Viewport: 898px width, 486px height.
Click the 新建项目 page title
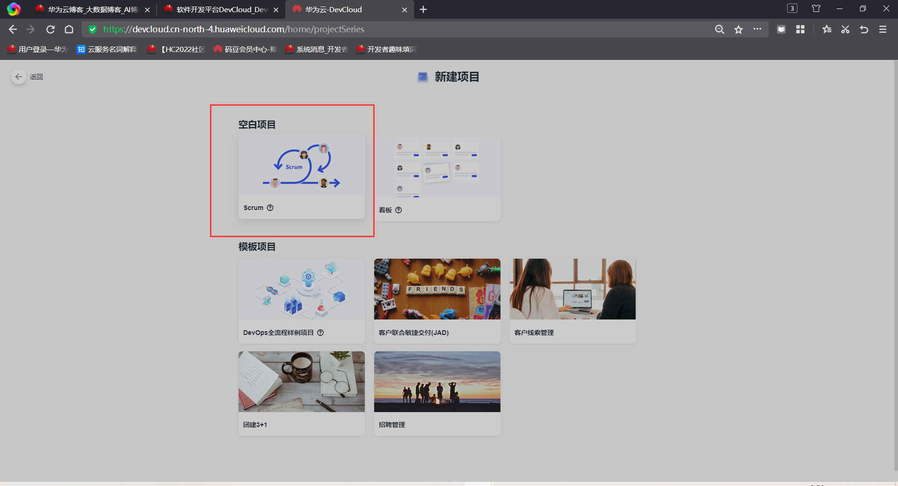[457, 77]
